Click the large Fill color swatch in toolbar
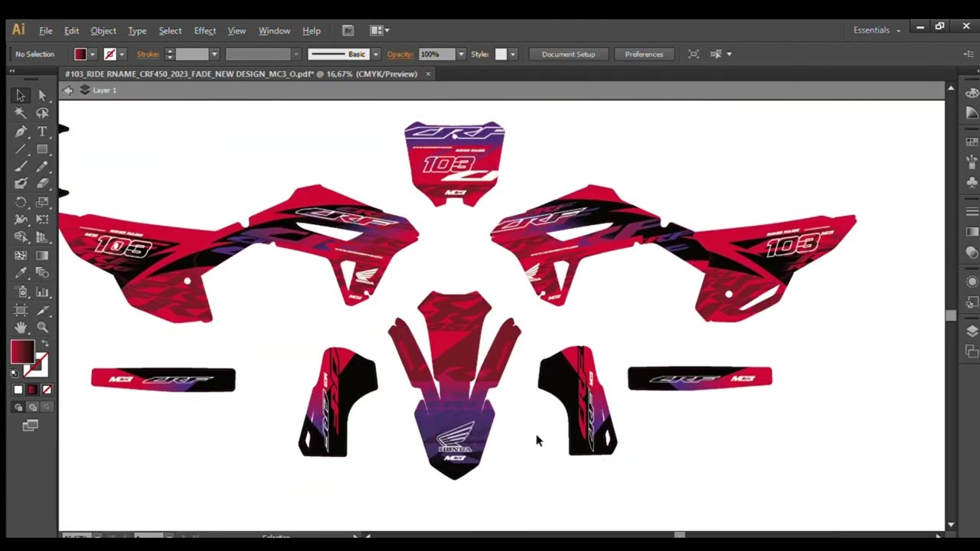980x551 pixels. pyautogui.click(x=21, y=353)
